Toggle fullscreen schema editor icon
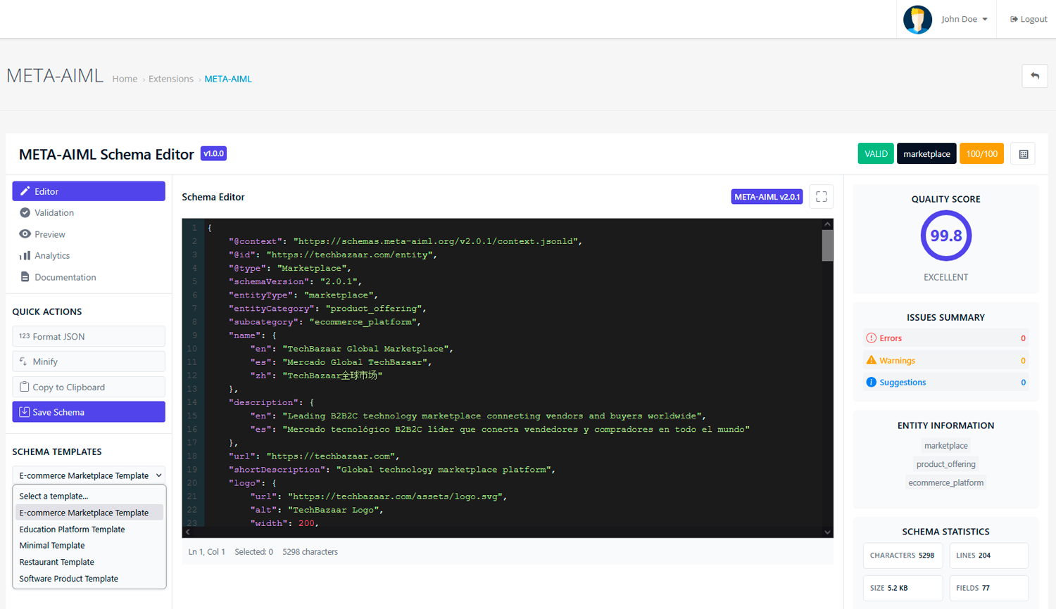1056x609 pixels. click(x=821, y=197)
